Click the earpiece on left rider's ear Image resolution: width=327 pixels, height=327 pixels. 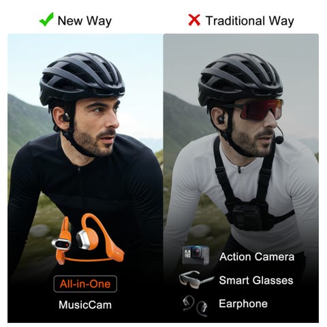click(x=66, y=116)
